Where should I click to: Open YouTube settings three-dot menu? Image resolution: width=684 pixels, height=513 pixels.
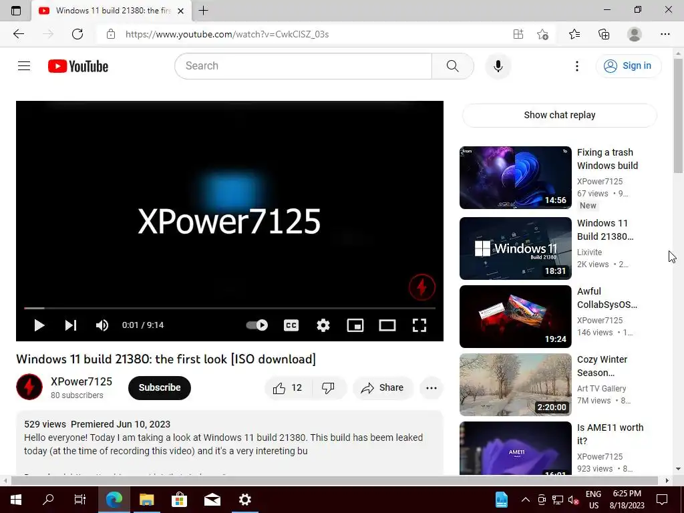pos(576,66)
